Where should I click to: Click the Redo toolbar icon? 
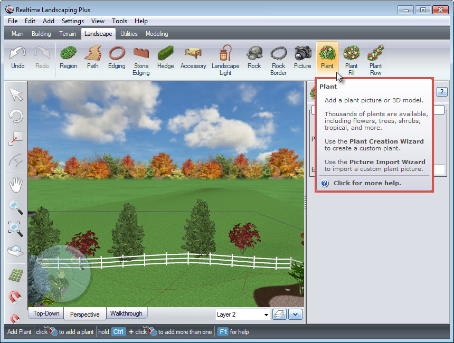coord(42,58)
